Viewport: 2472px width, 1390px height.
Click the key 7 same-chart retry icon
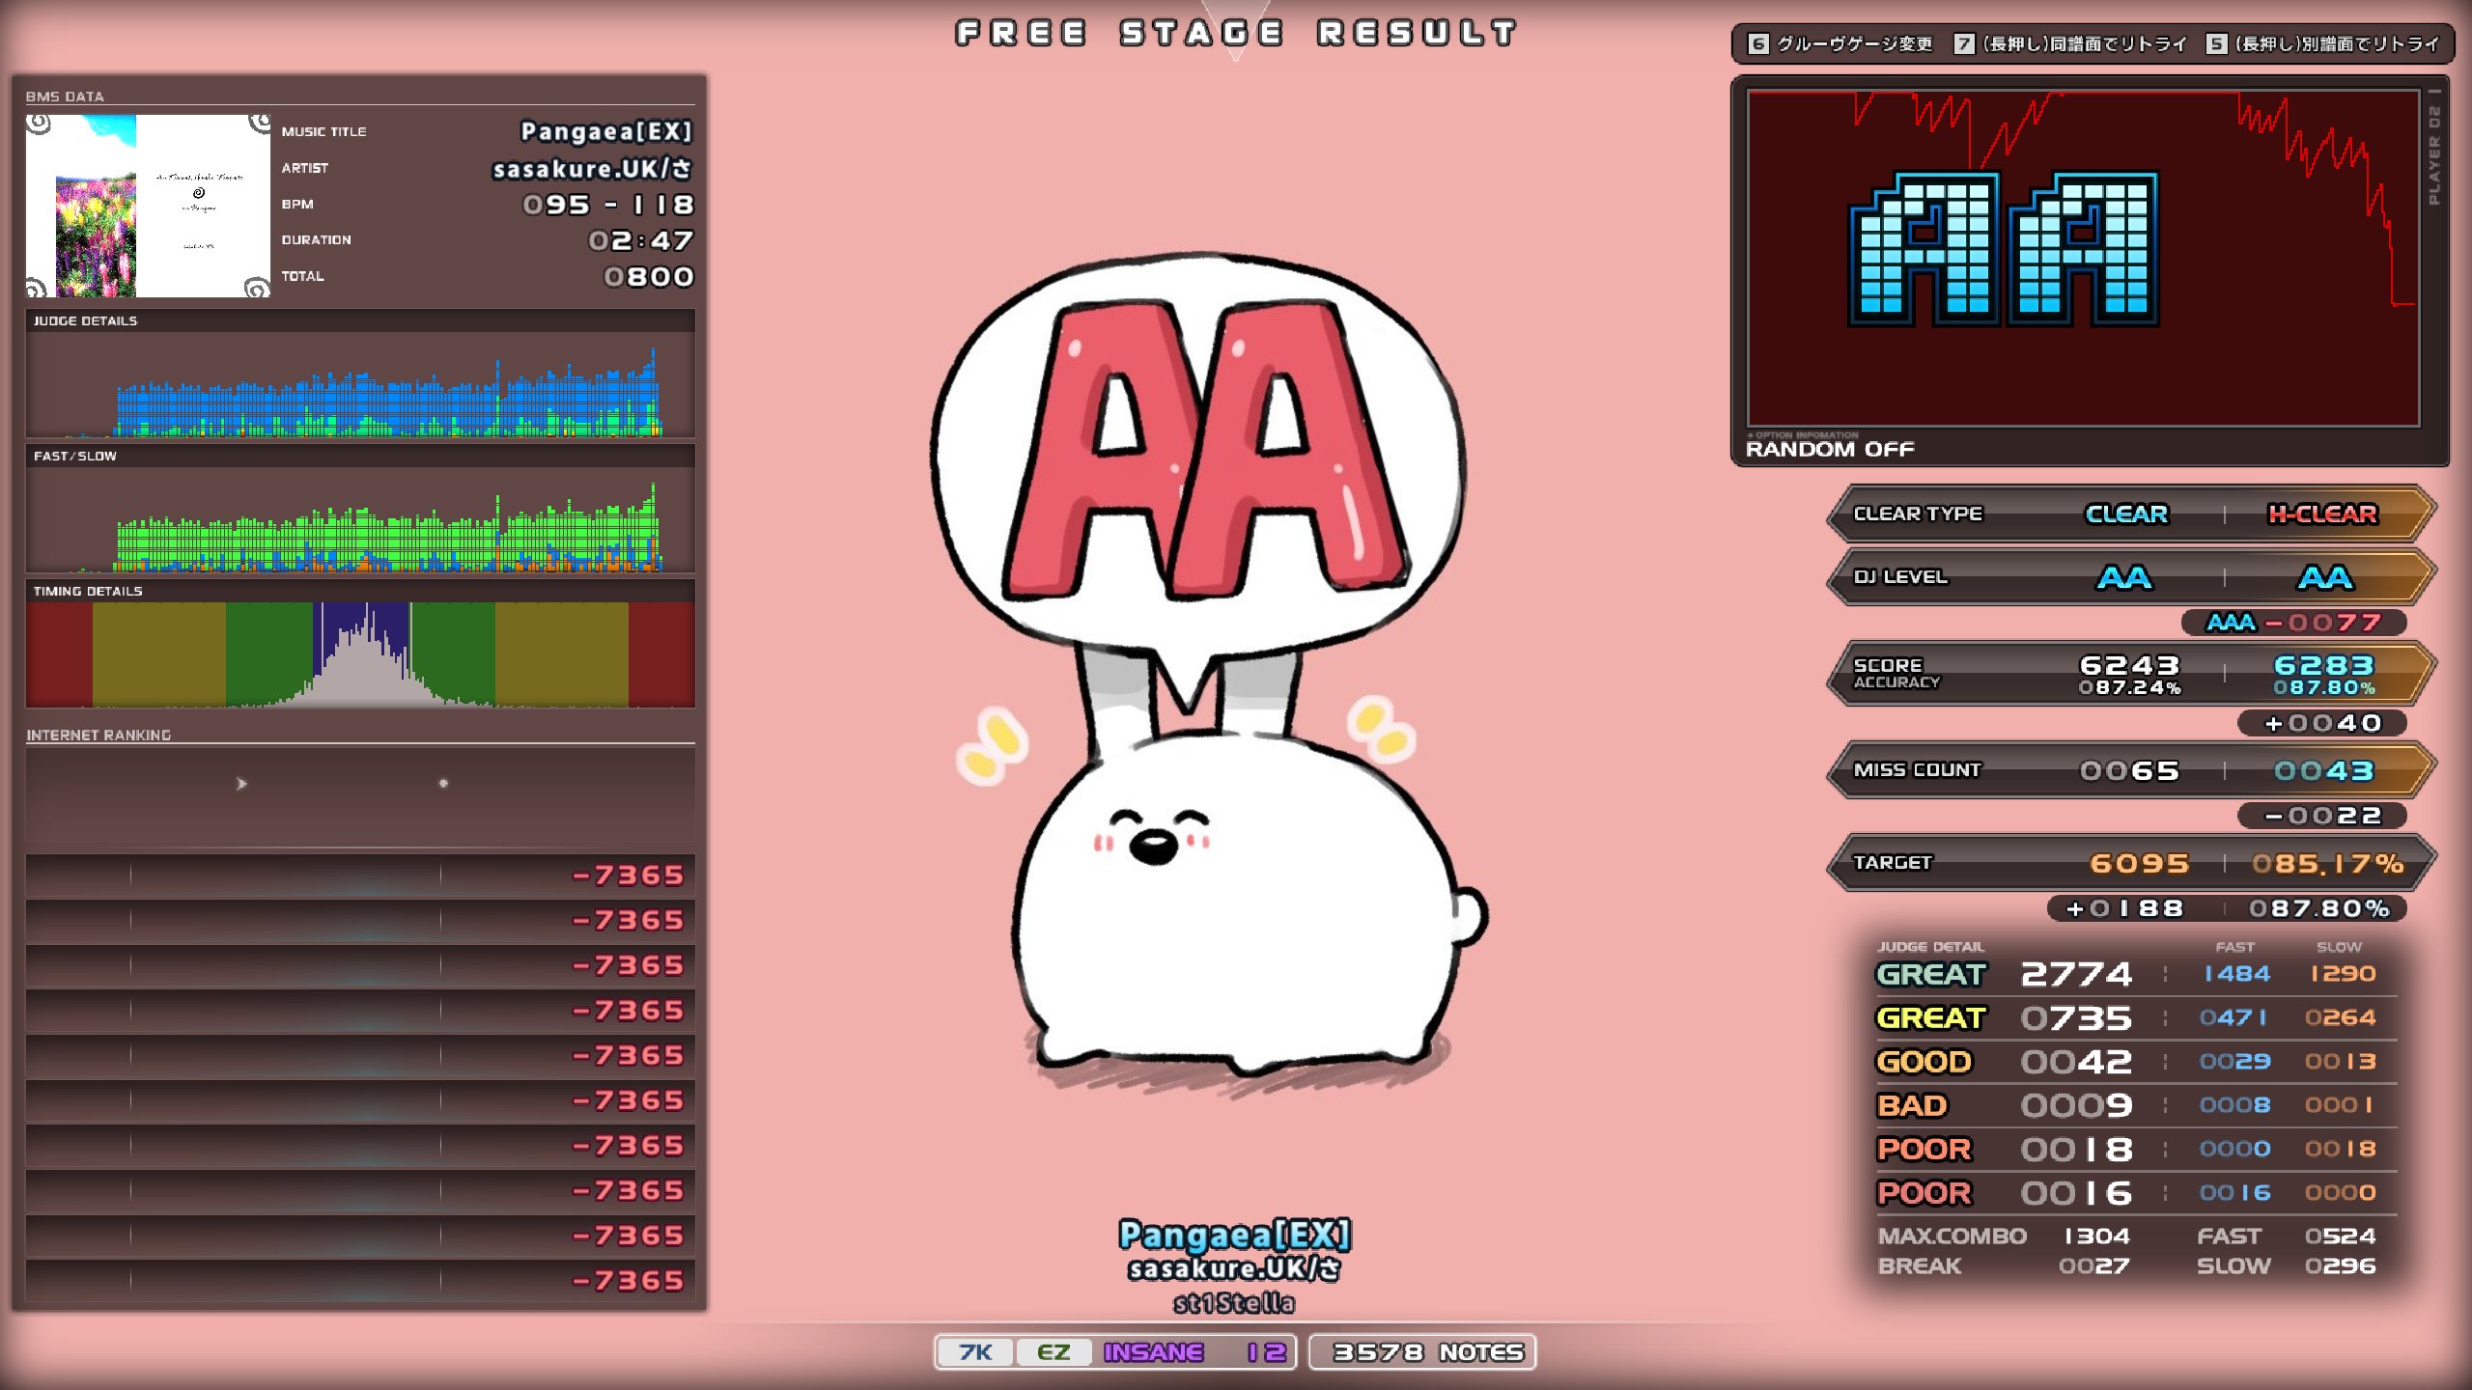coord(1964,43)
